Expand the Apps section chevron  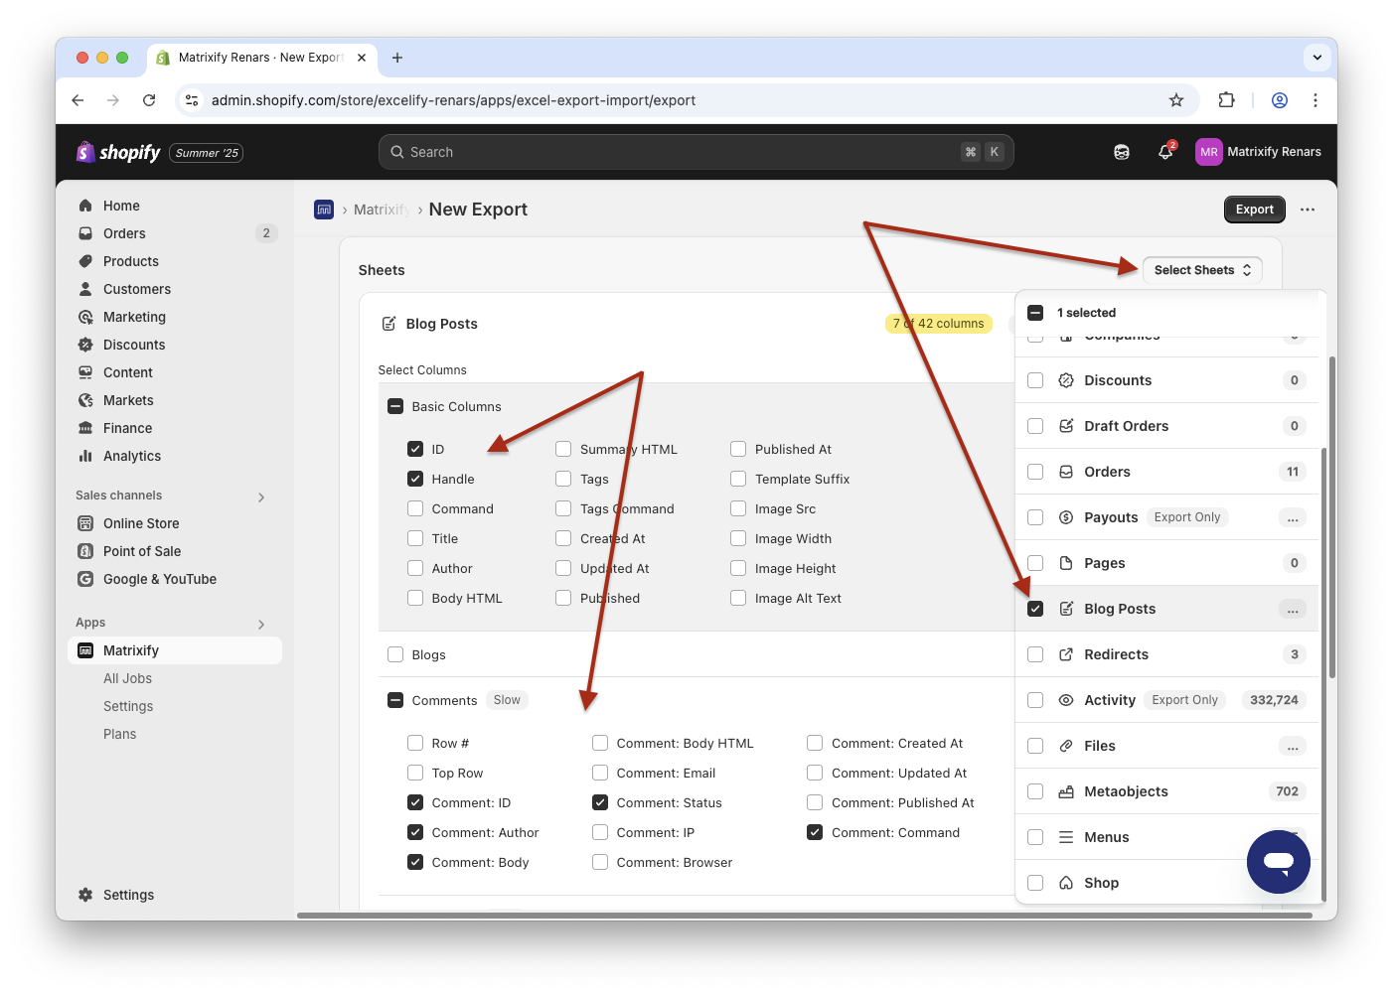pos(261,624)
